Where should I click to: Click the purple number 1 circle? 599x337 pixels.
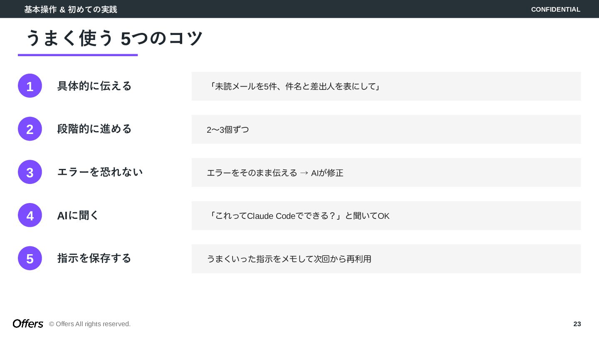point(30,86)
